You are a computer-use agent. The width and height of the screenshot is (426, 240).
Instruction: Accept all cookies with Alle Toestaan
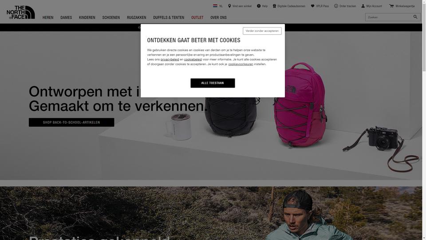coord(213,83)
